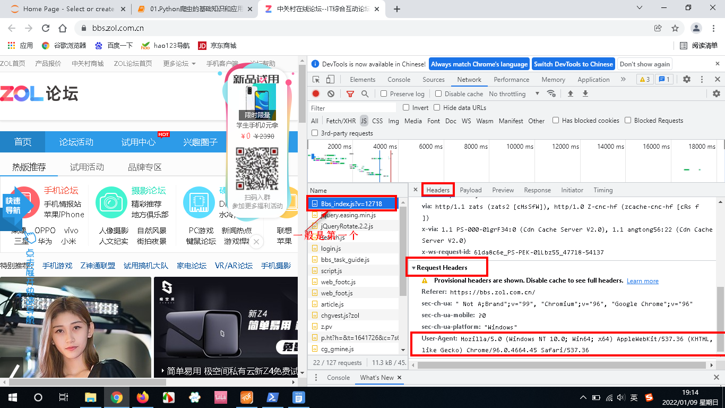Switch to the Console panel tab
Viewport: 725px width, 408px height.
(399, 80)
